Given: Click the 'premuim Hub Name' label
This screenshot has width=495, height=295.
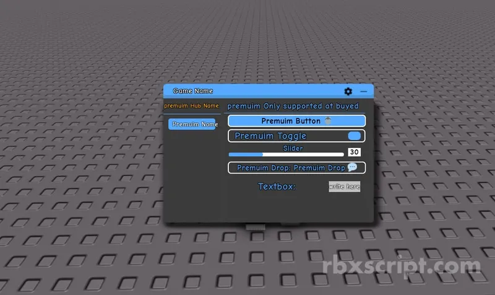Looking at the screenshot, I should click(191, 105).
